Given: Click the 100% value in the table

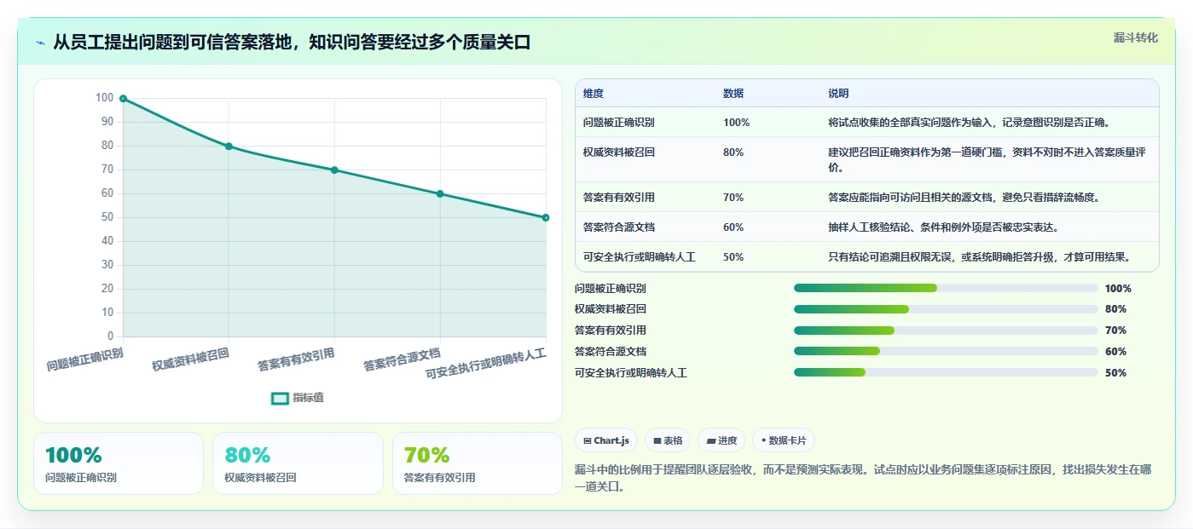Looking at the screenshot, I should 737,123.
